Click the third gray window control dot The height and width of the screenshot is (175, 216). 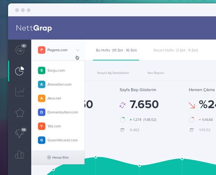tap(29, 10)
